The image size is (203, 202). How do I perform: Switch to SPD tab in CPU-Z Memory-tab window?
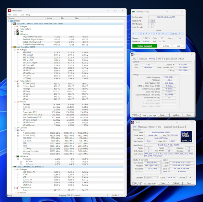[160, 59]
